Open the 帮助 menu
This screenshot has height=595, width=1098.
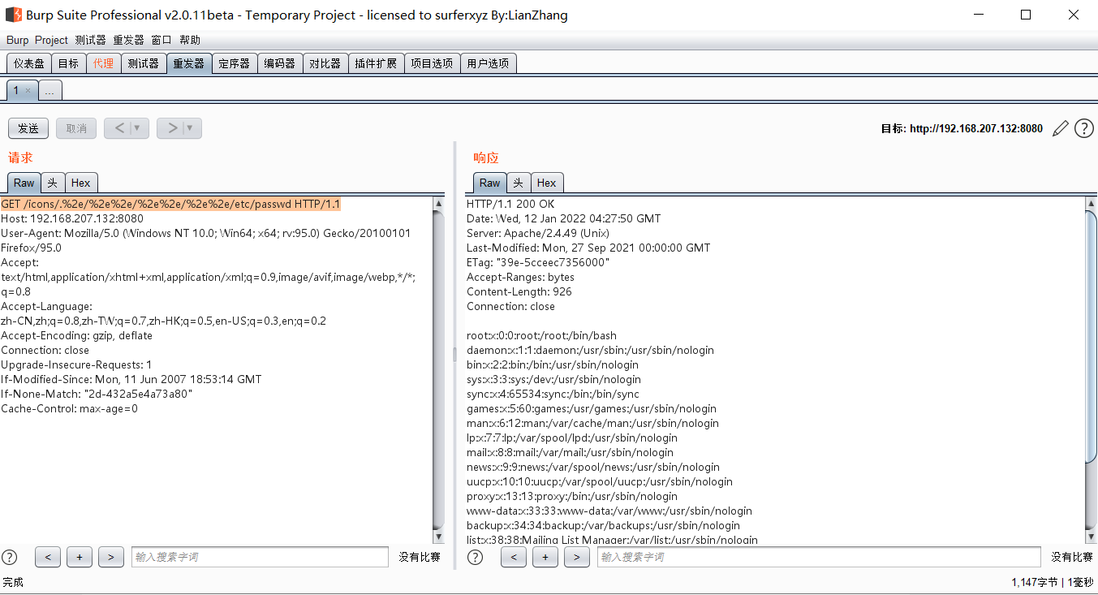pos(190,40)
